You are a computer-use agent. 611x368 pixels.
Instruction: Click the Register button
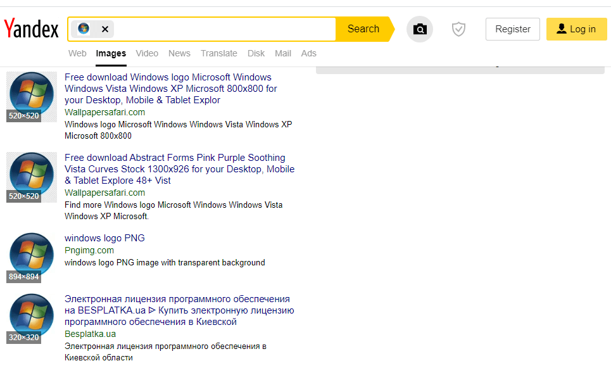click(512, 29)
